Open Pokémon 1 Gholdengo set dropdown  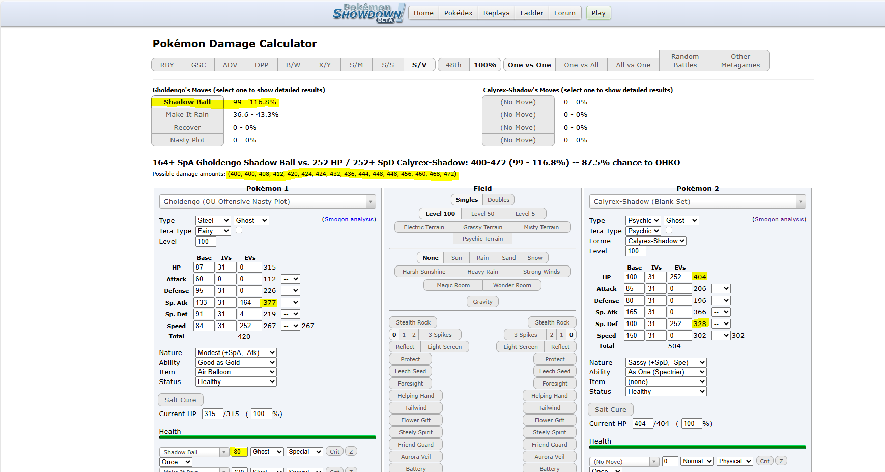point(268,201)
